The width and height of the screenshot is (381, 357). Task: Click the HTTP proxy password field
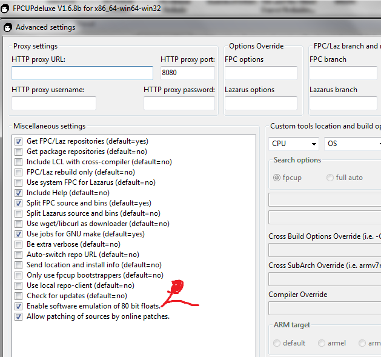[x=179, y=104]
